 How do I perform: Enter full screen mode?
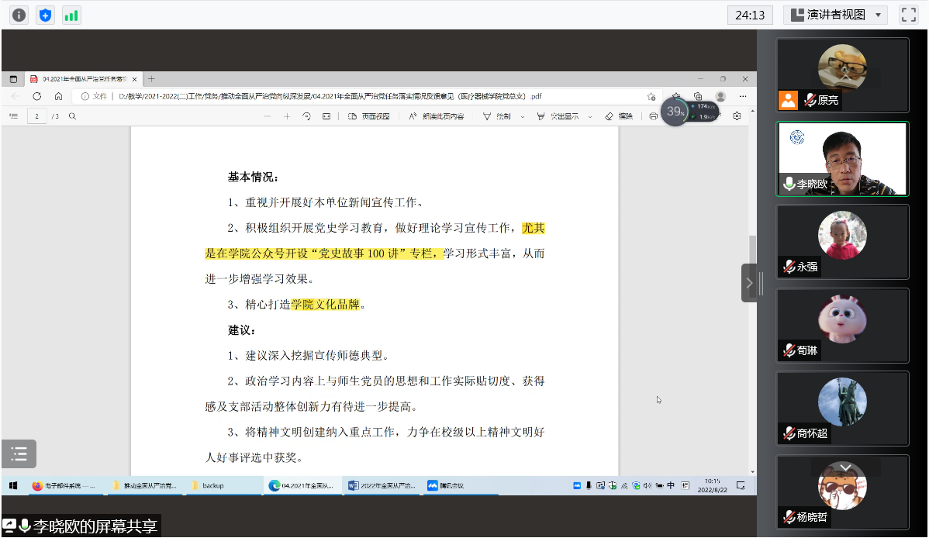pos(908,15)
